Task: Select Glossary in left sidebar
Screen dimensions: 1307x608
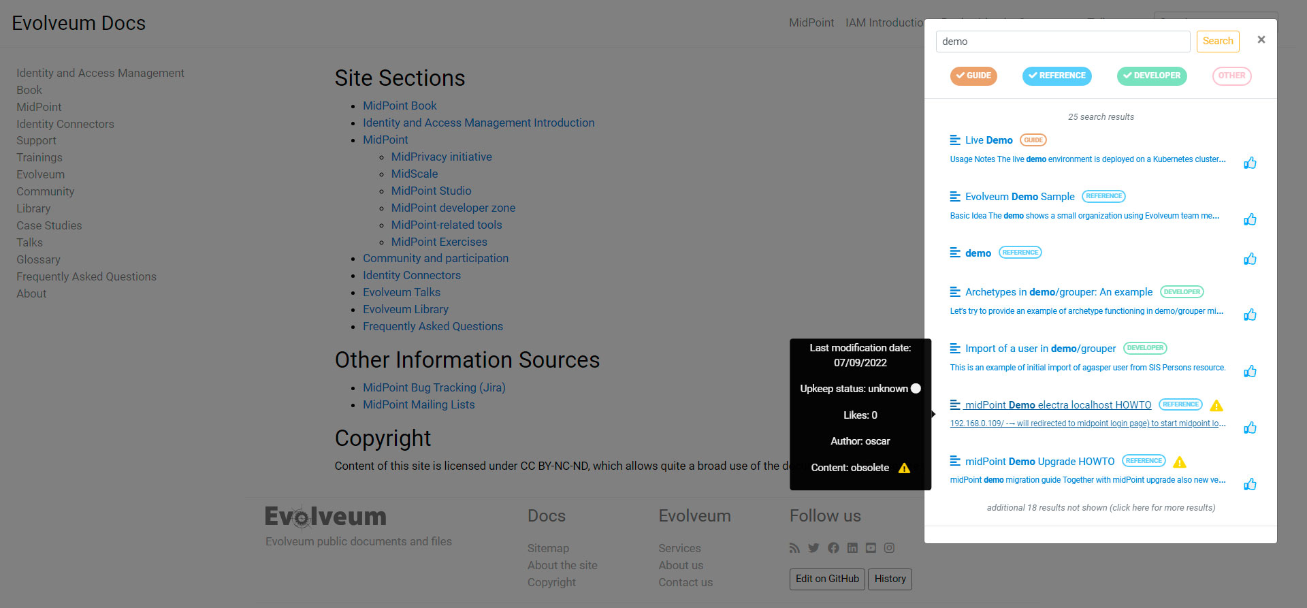Action: click(x=38, y=259)
